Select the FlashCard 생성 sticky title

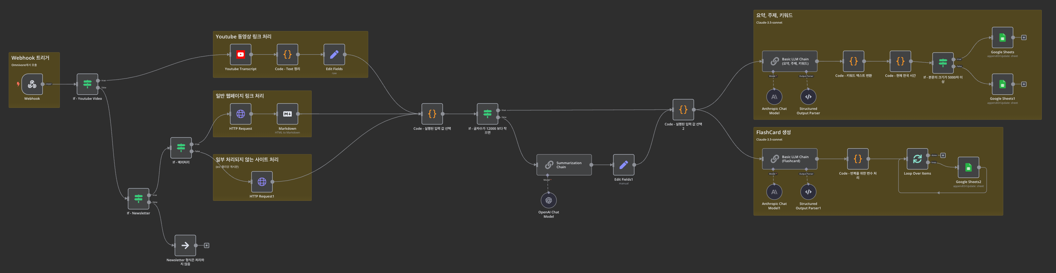773,132
